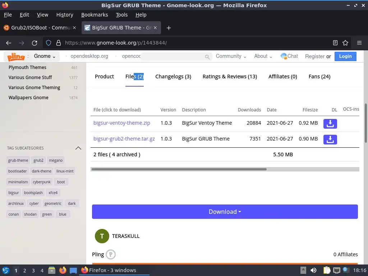The height and width of the screenshot is (276, 368).
Task: Open the Edit menu
Action: coord(24,15)
